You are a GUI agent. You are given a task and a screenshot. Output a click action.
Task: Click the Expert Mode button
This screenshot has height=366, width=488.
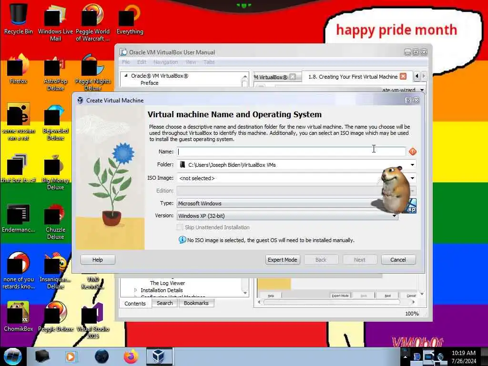283,260
